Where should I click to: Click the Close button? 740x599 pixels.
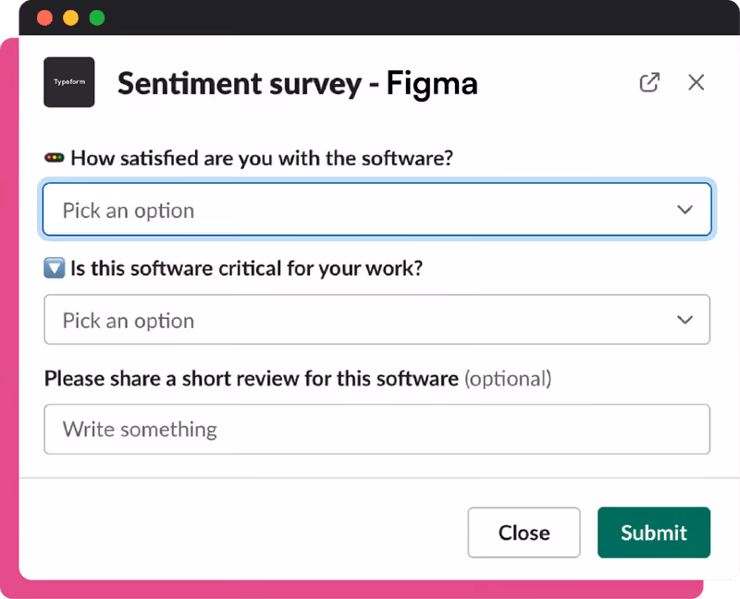tap(524, 532)
